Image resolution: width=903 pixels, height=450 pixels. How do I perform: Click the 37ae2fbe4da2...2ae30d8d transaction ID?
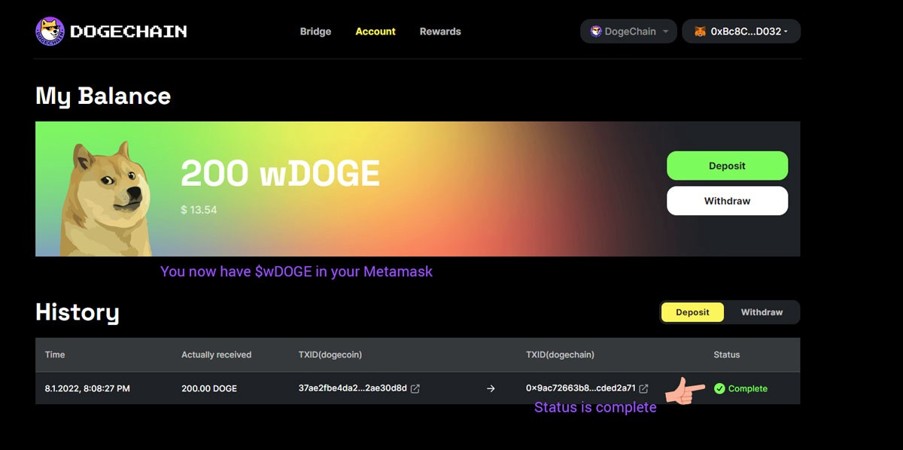pyautogui.click(x=353, y=388)
